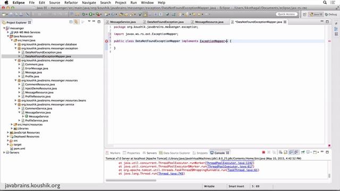
Task: Collapse All in Project Explorer
Action: [71, 22]
